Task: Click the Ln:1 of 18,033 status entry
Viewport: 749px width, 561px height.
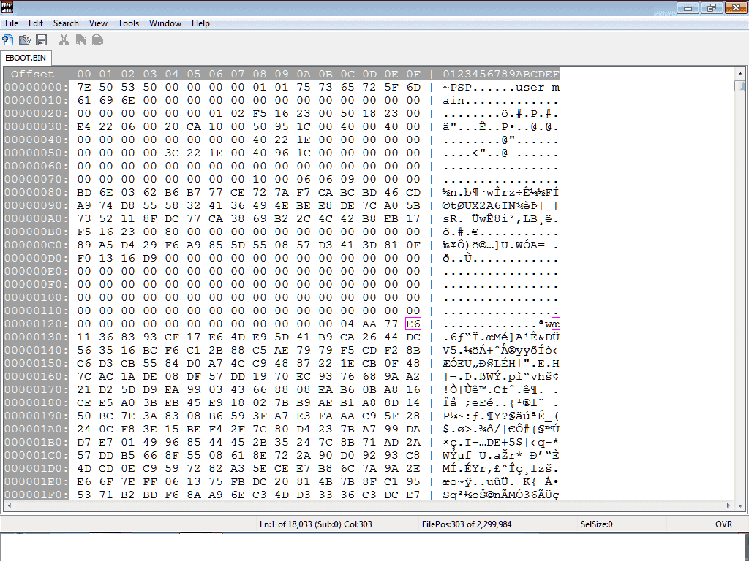Action: click(315, 524)
